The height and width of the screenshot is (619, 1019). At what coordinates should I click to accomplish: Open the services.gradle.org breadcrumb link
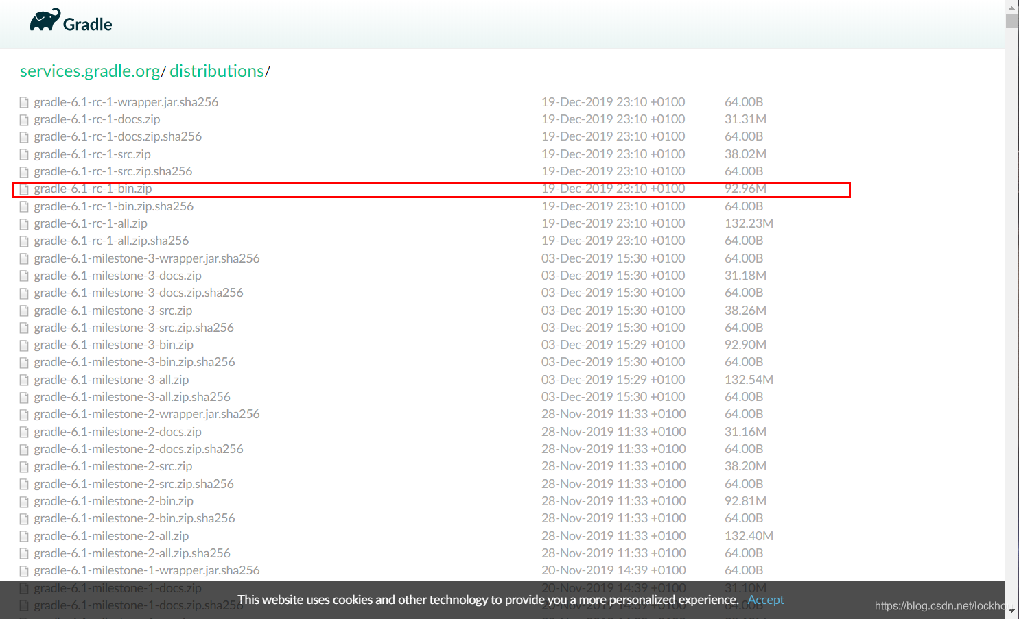point(90,71)
